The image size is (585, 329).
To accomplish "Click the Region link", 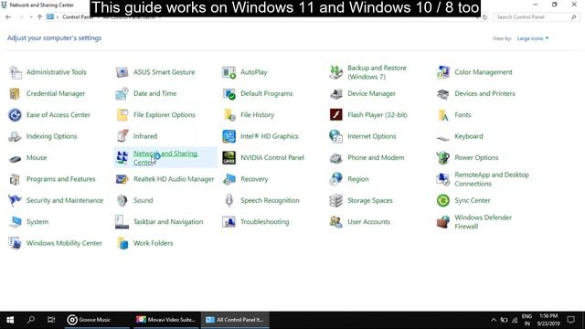I will pyautogui.click(x=358, y=179).
